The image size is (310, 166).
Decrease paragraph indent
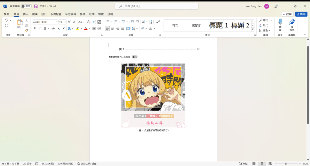[x=133, y=22]
